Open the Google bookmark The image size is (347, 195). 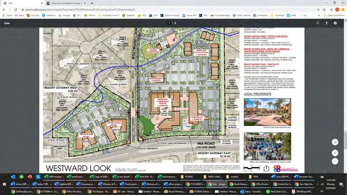point(64,15)
